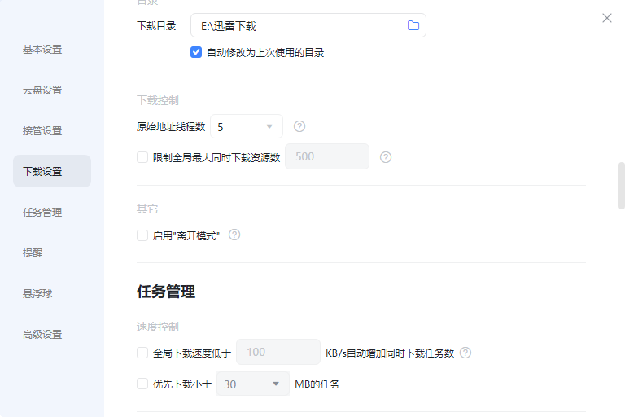Uncheck 自动修改为上次使用的目录
The height and width of the screenshot is (417, 625).
tap(196, 52)
